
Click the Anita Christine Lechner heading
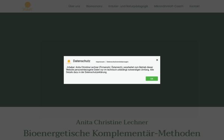[112, 122]
